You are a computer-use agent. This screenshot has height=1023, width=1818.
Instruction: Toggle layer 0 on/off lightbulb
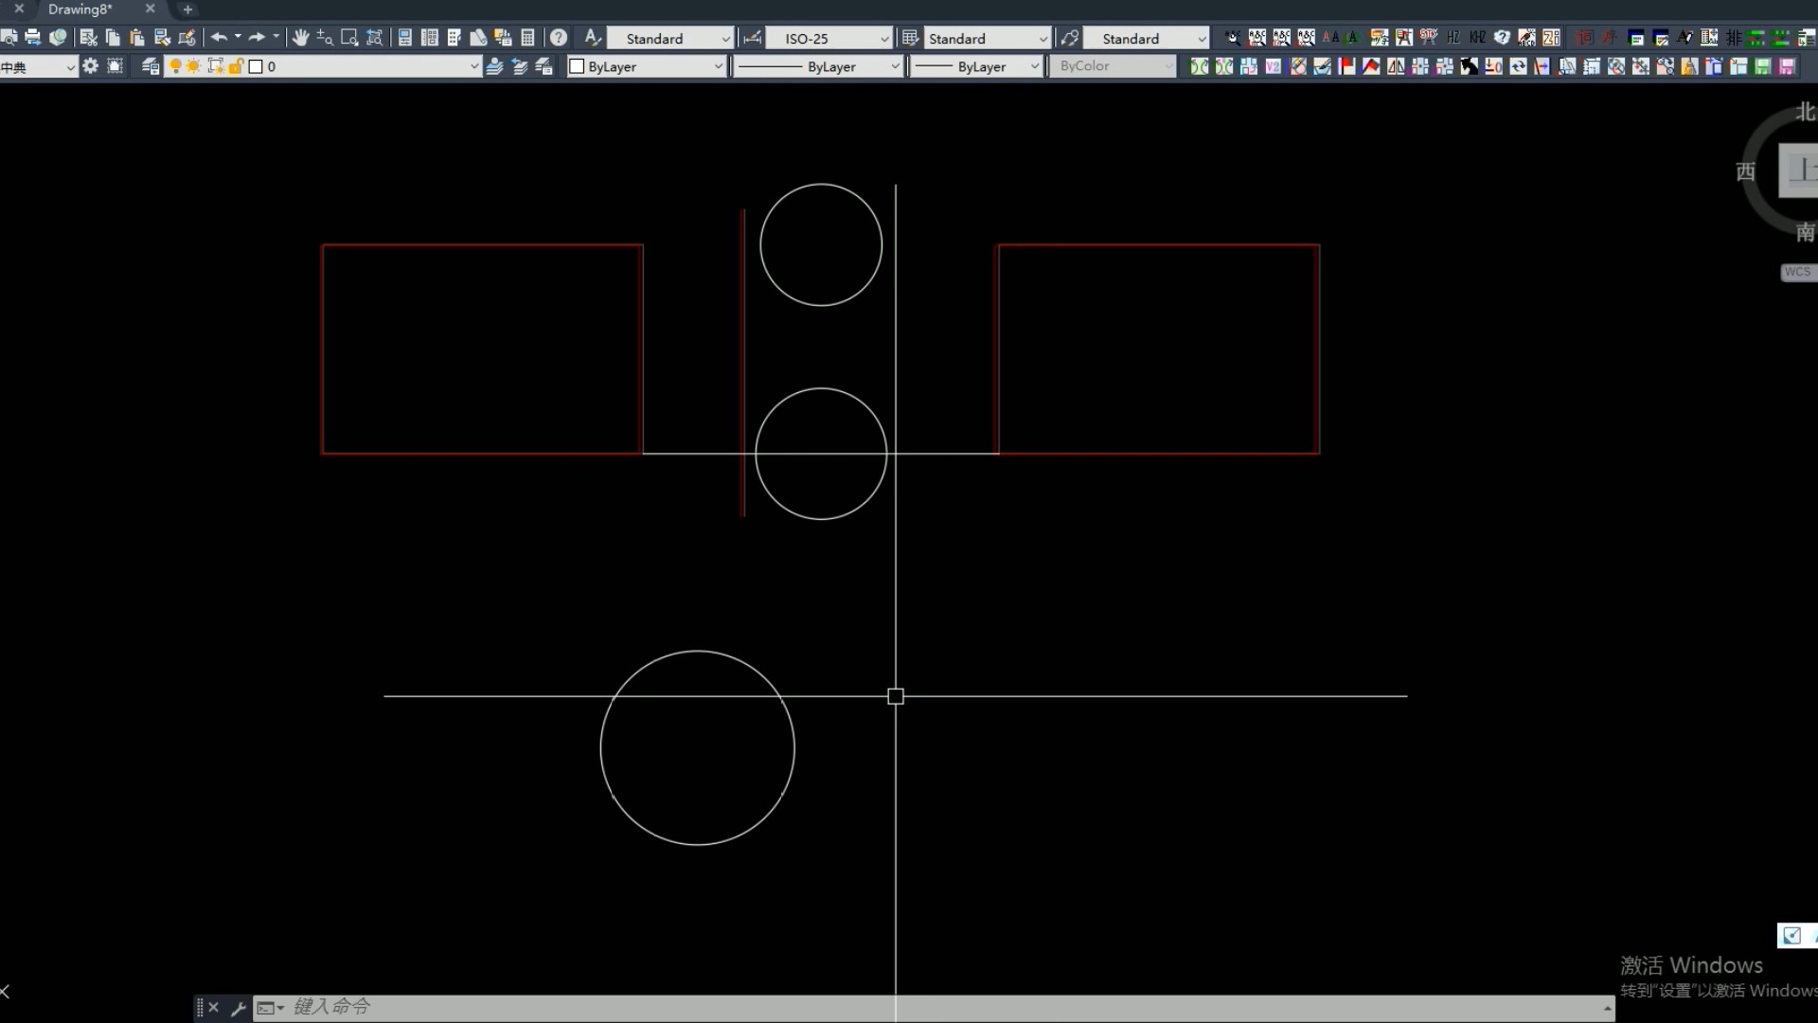tap(175, 66)
